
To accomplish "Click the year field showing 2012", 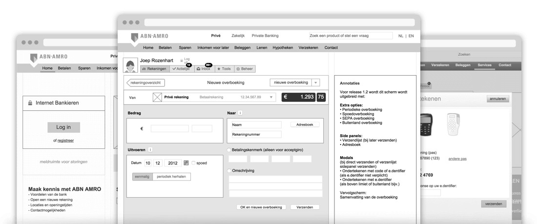I will [173, 163].
